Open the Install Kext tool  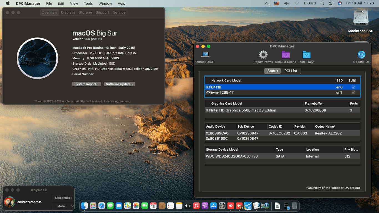click(x=307, y=55)
